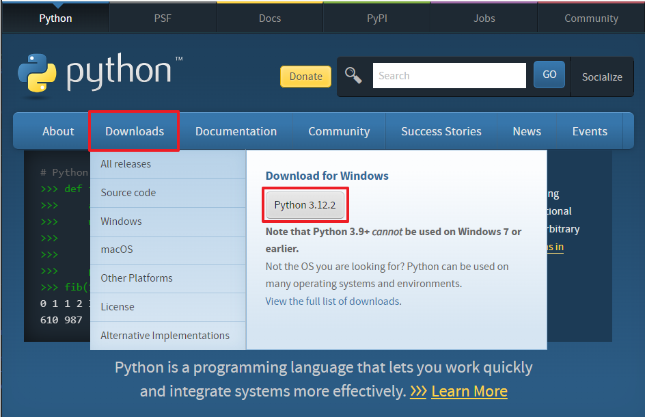Select Alternative Implementations submenu entry
The width and height of the screenshot is (645, 417).
click(x=168, y=336)
